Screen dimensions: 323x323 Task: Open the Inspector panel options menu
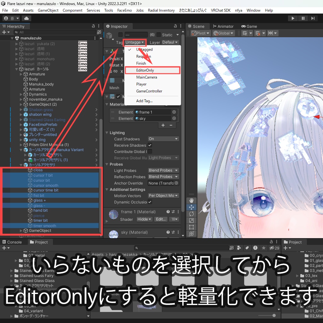(x=181, y=26)
